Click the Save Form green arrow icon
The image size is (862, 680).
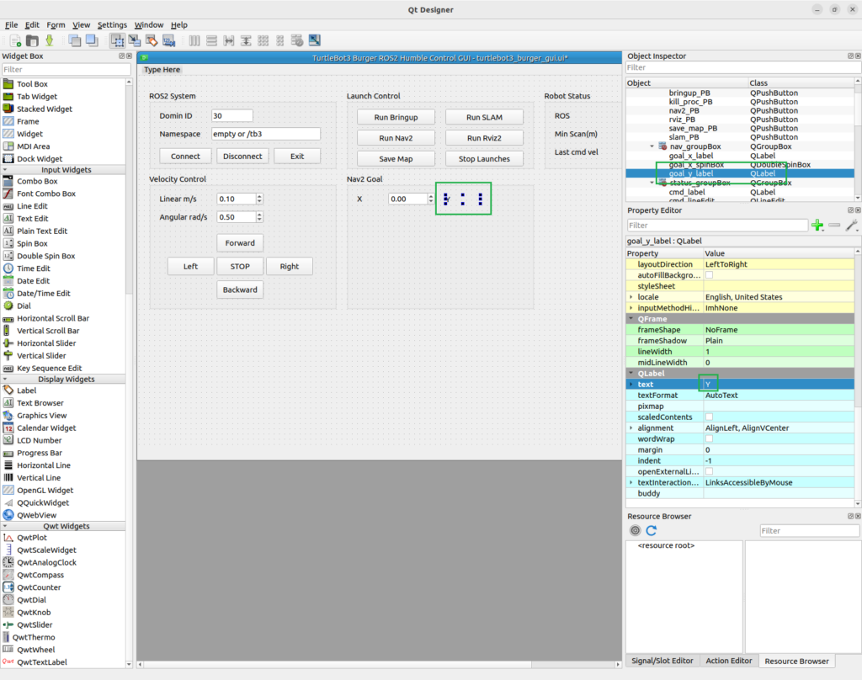50,40
